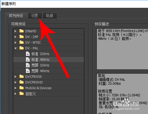Click the DVCPROHD folder icon
Image resolution: width=148 pixels, height=114 pixels.
pos(21,82)
